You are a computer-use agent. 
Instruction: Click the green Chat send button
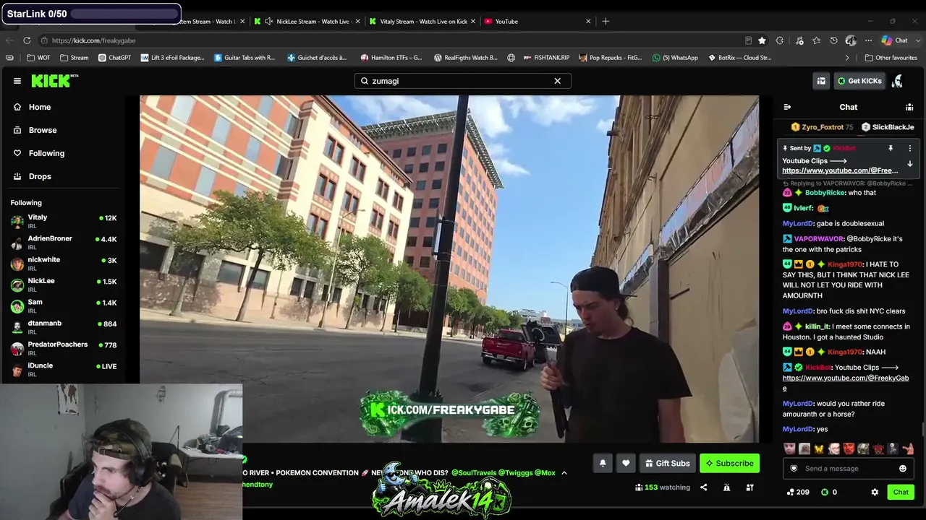tap(901, 492)
